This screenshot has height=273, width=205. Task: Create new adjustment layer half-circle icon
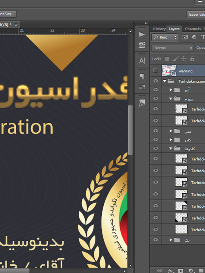(191, 271)
